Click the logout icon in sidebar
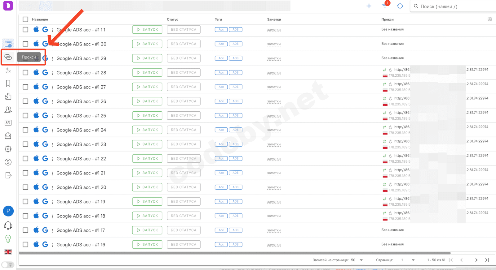 [8, 175]
